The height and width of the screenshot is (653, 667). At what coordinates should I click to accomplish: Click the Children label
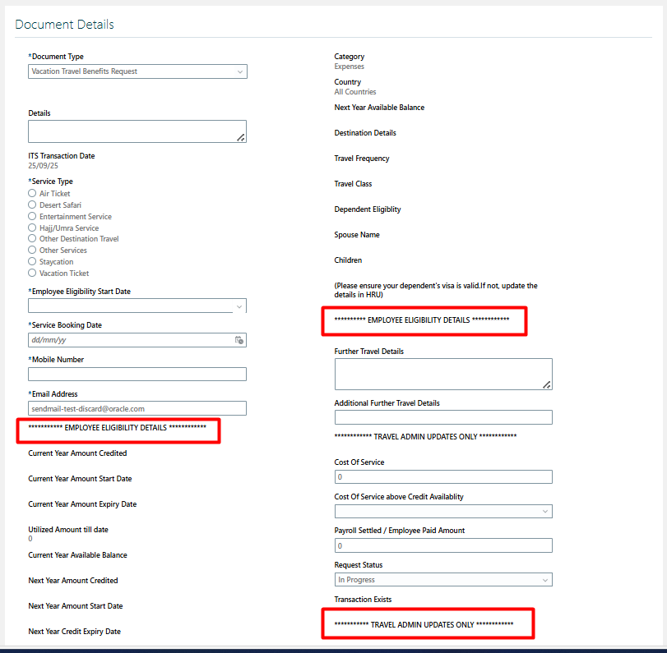point(348,260)
